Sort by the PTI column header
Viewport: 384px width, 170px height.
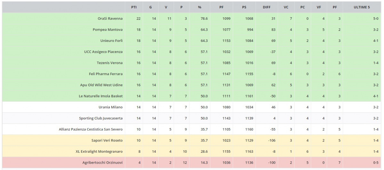134,7
